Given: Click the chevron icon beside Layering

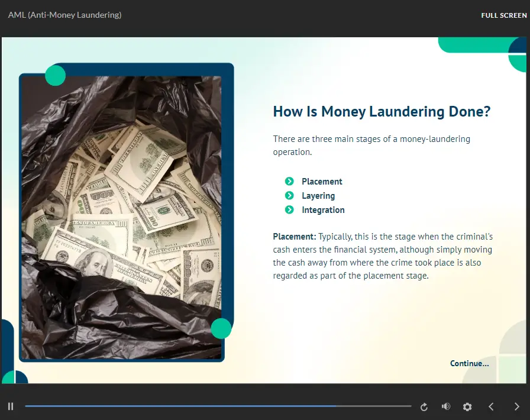Looking at the screenshot, I should pyautogui.click(x=289, y=196).
